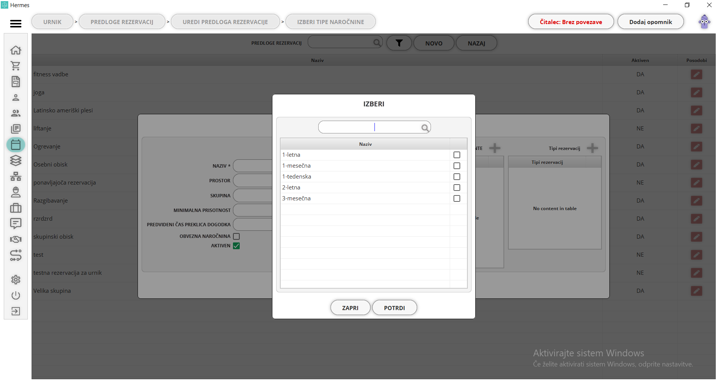
Task: Check the 1-mesečna checkbox
Action: tap(457, 166)
